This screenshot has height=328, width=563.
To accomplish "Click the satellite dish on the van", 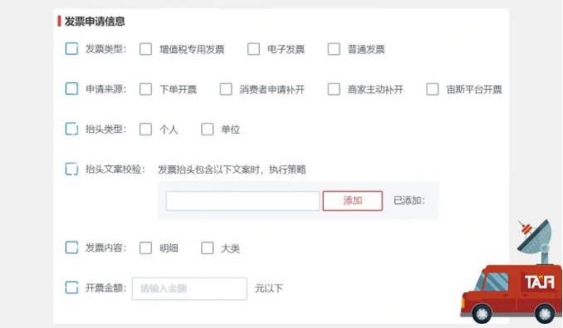I will (536, 238).
